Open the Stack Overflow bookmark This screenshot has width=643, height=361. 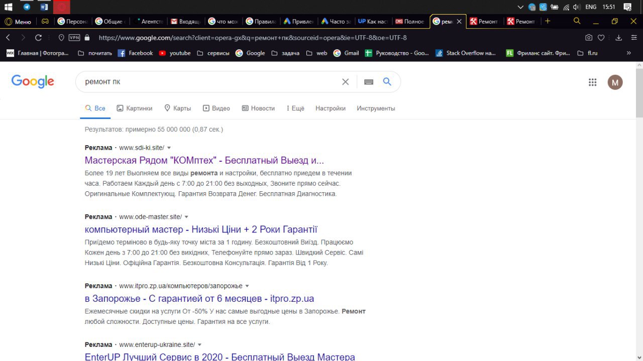[465, 53]
